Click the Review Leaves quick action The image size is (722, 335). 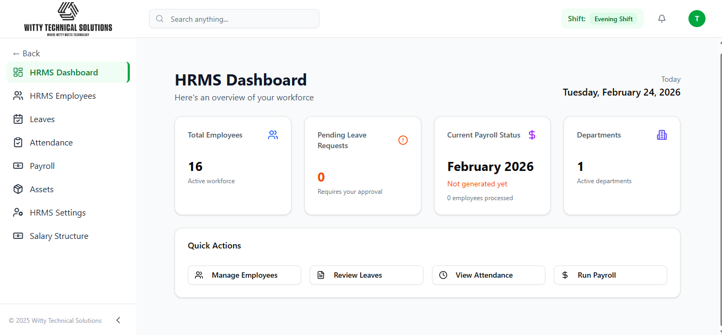pos(366,275)
